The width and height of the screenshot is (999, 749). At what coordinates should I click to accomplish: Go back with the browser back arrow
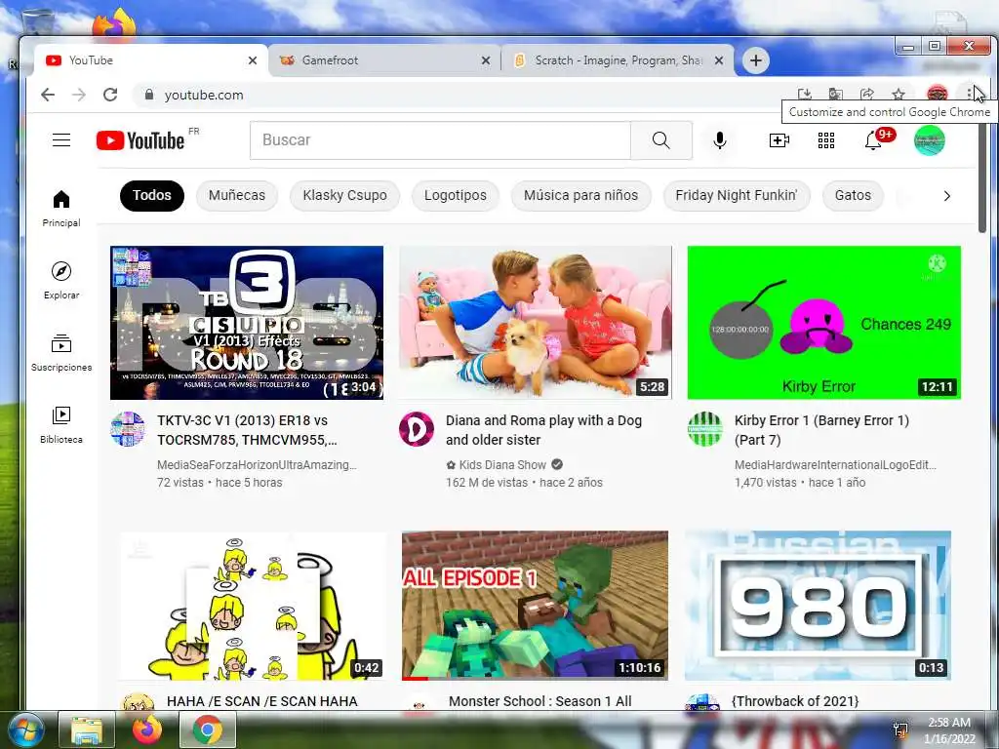[x=48, y=95]
